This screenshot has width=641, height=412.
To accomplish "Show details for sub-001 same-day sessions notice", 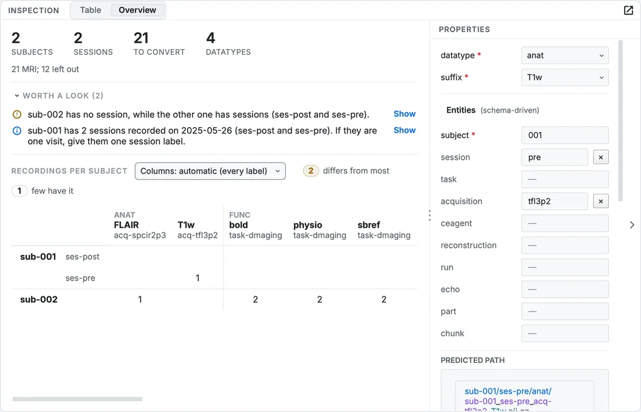I will click(404, 130).
